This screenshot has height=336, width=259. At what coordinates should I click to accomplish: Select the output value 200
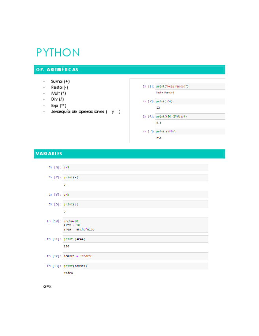(x=66, y=246)
